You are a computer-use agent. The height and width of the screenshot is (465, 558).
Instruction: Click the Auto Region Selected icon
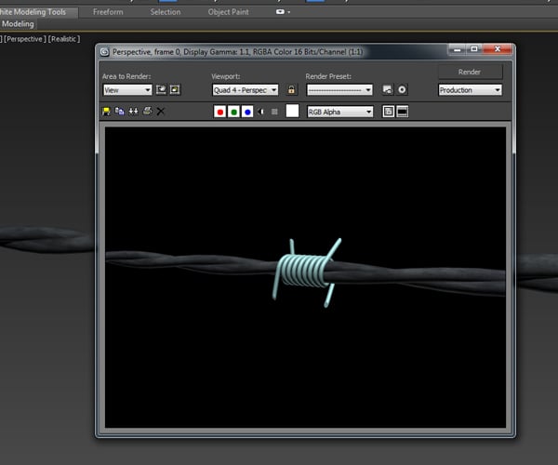(x=175, y=89)
